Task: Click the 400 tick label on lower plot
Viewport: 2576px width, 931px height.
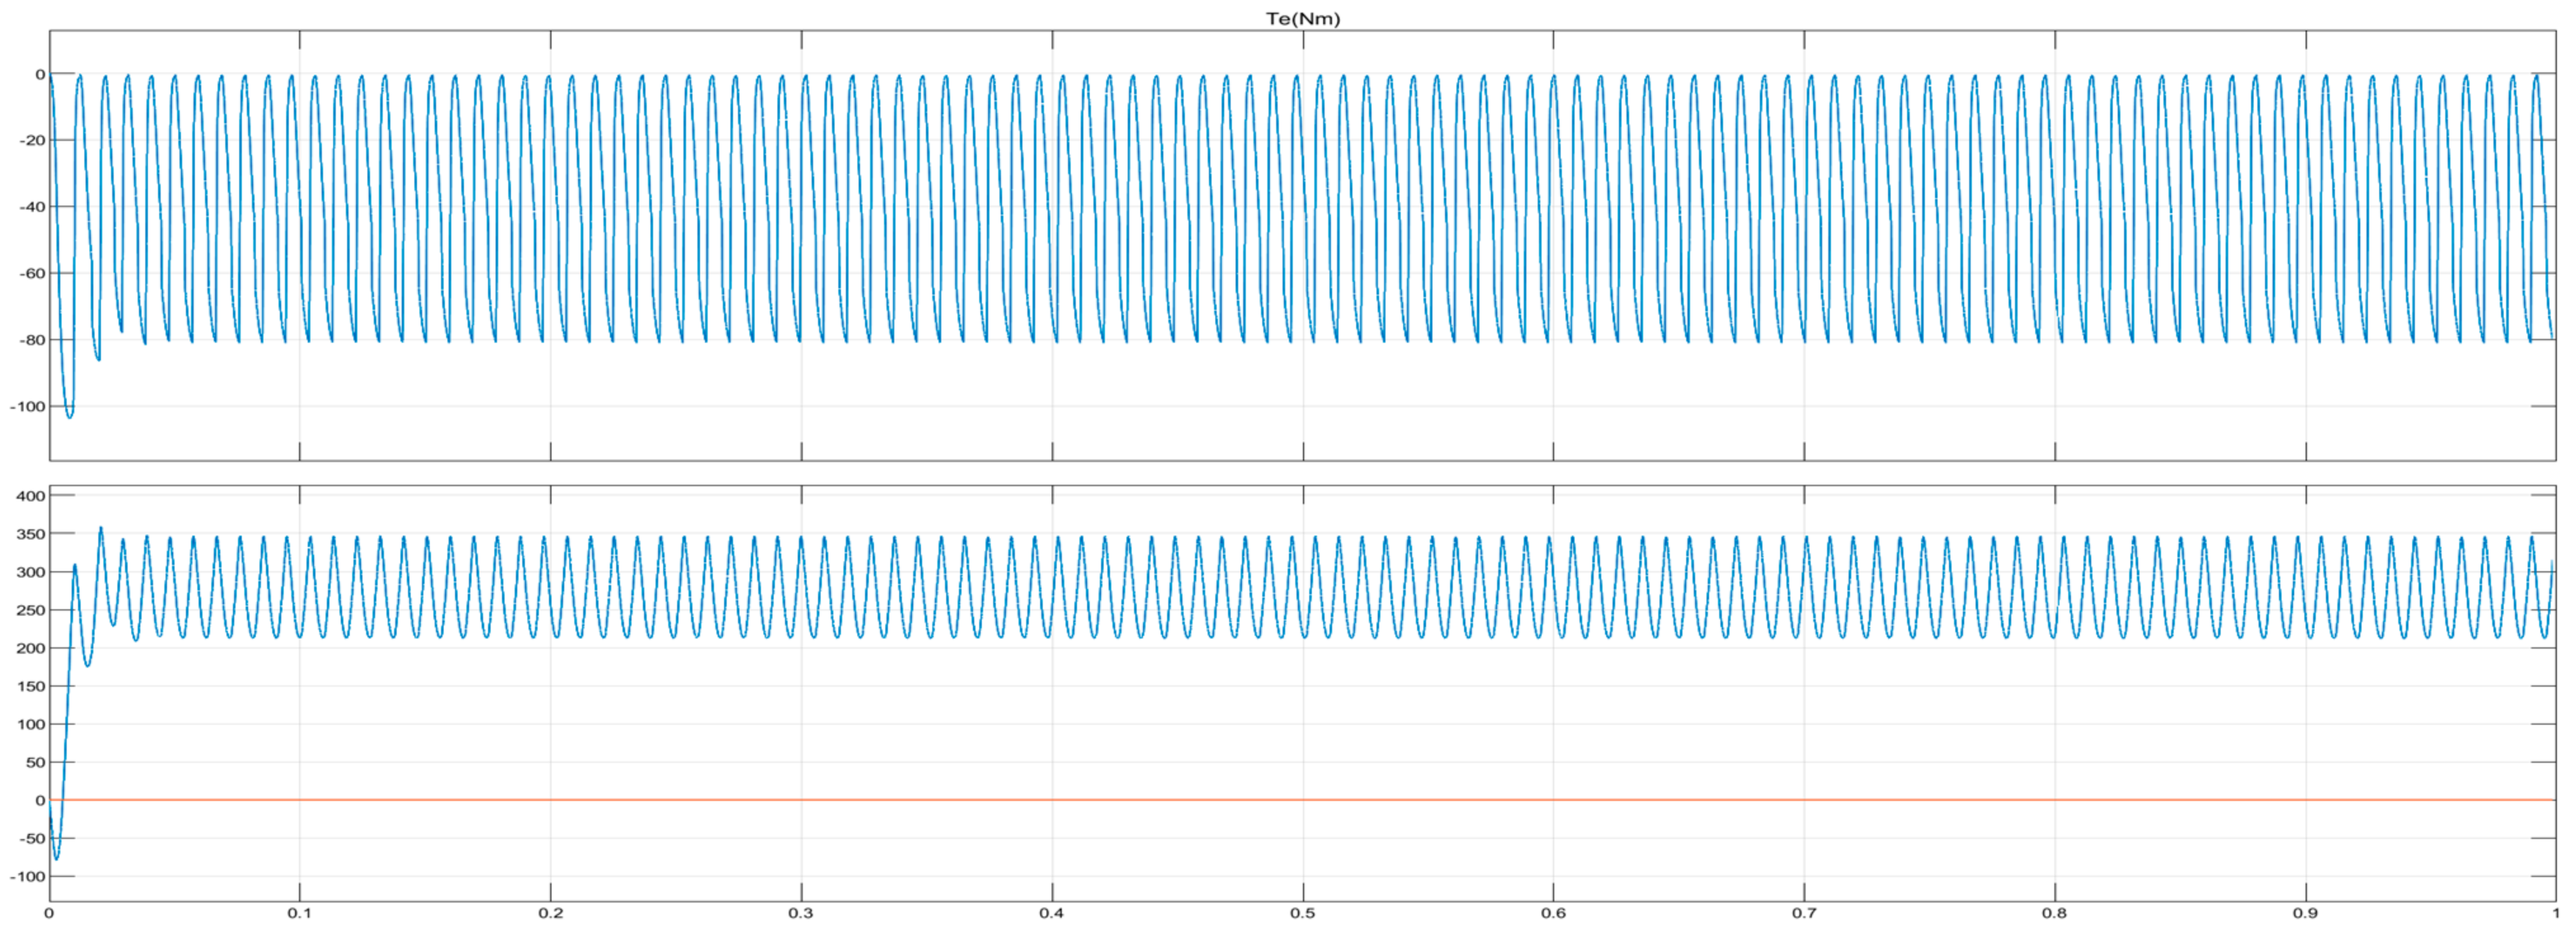Action: [31, 496]
